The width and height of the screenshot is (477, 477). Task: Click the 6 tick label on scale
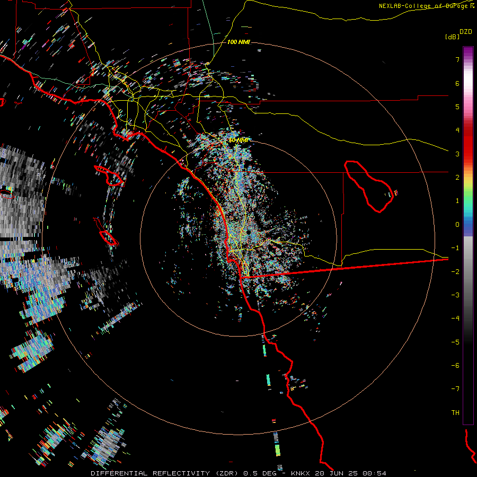pos(457,83)
